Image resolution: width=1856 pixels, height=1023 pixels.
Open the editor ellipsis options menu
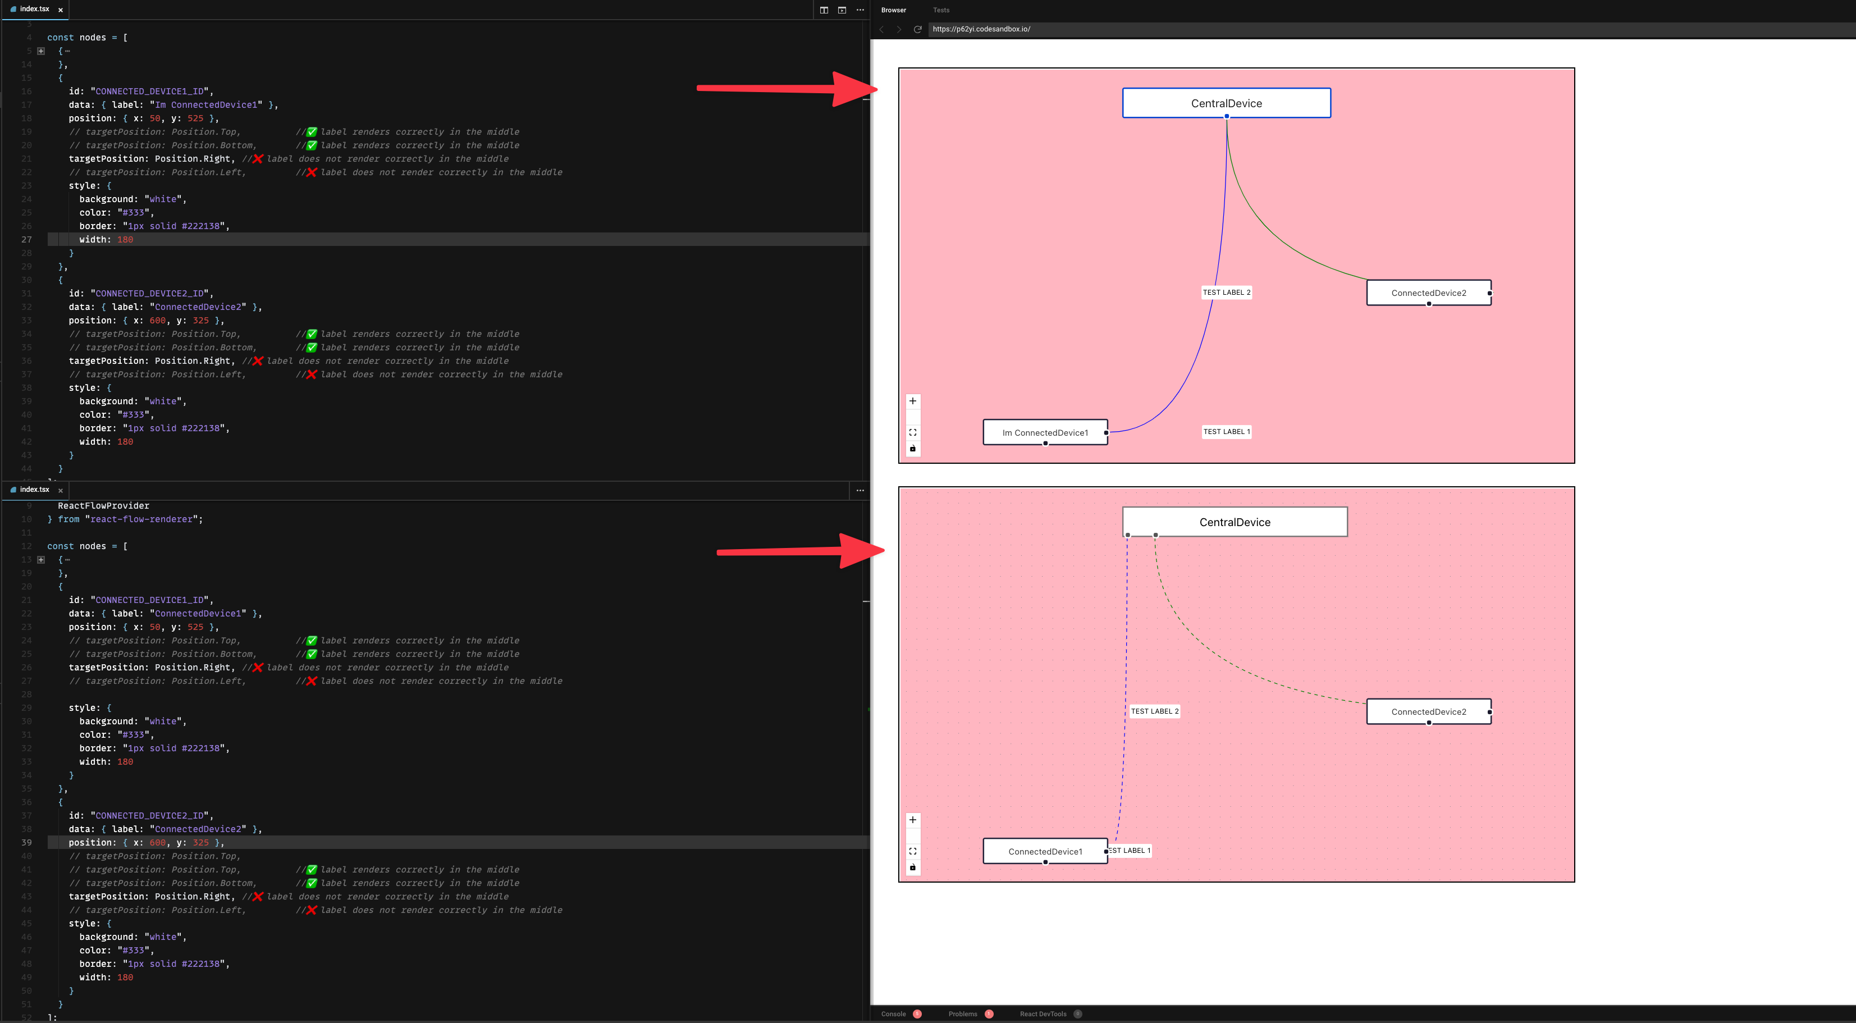[x=860, y=10]
